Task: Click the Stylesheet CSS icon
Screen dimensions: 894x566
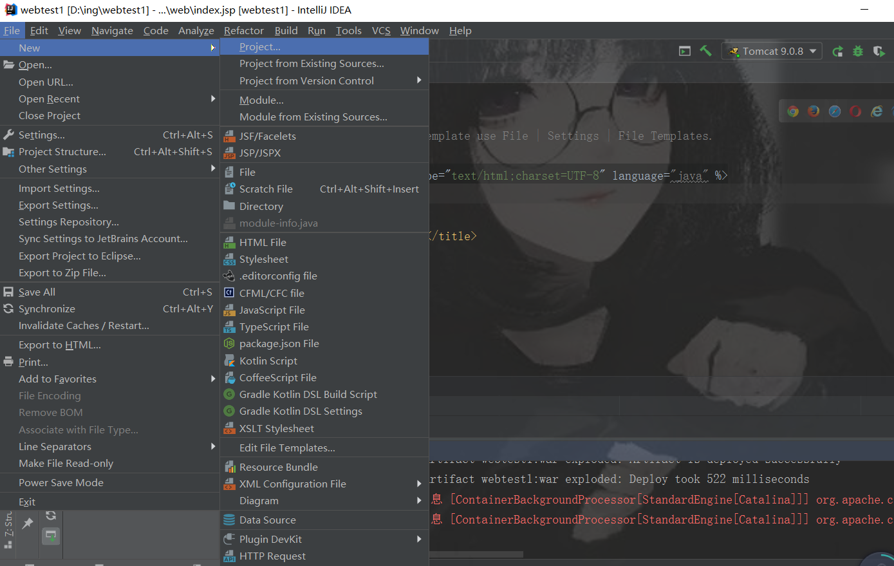Action: point(229,259)
